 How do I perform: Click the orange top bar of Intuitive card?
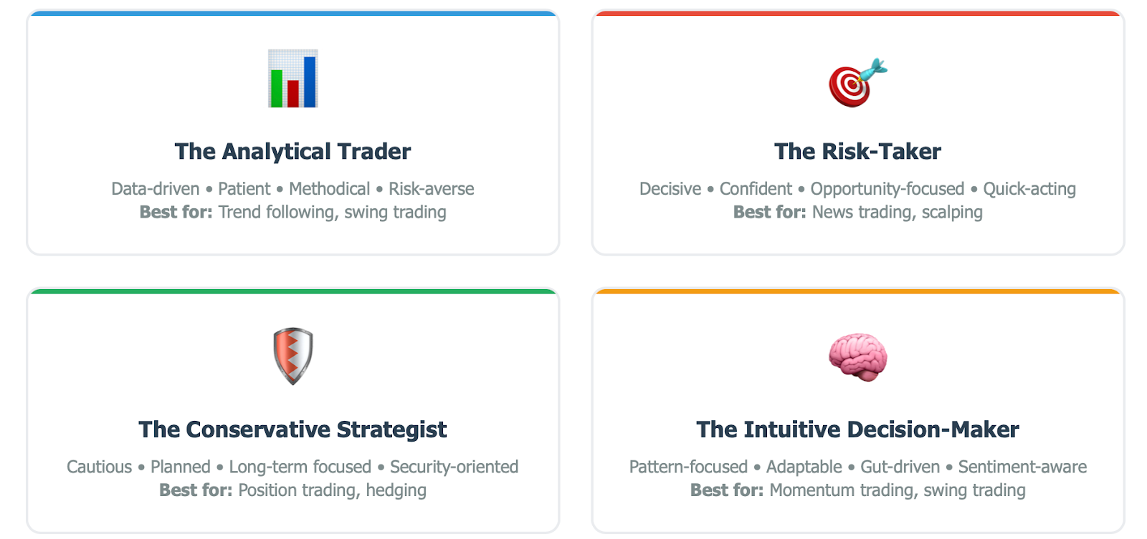coord(858,291)
